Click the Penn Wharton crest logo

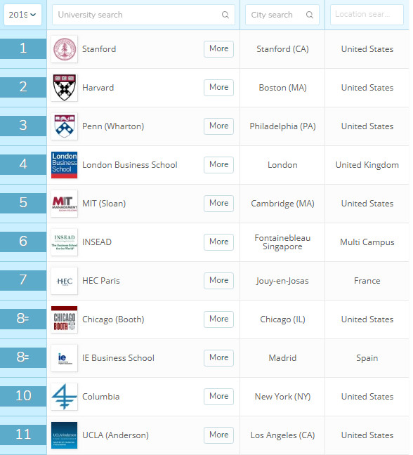pyautogui.click(x=65, y=126)
